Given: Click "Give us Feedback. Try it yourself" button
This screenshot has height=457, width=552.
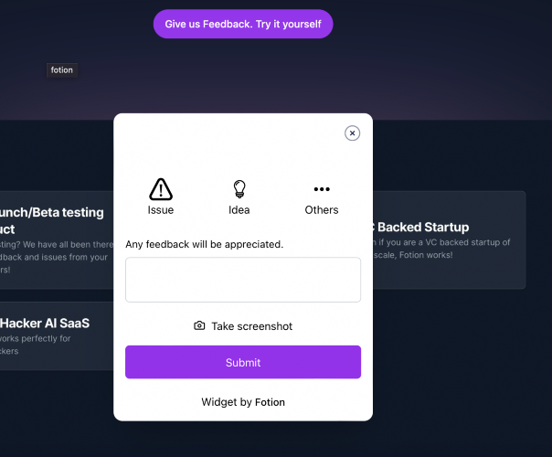Looking at the screenshot, I should click(x=243, y=24).
